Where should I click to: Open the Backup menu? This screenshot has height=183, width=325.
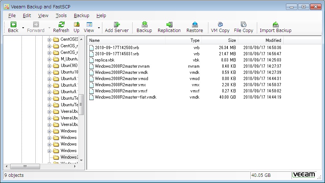point(82,16)
